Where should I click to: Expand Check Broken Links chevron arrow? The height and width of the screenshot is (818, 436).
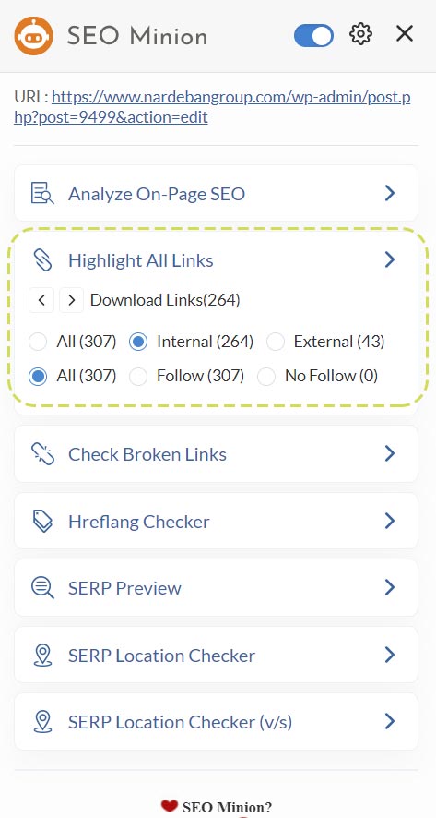[390, 454]
